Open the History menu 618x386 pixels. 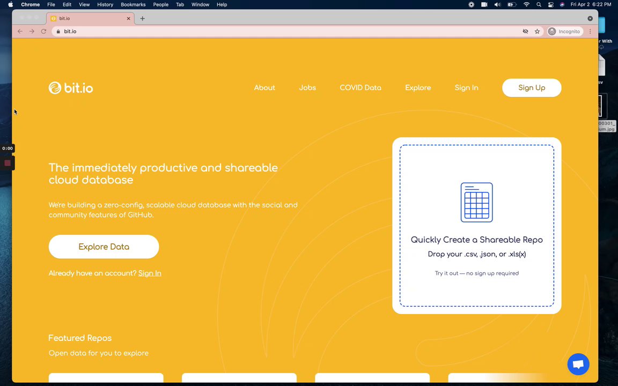[105, 4]
